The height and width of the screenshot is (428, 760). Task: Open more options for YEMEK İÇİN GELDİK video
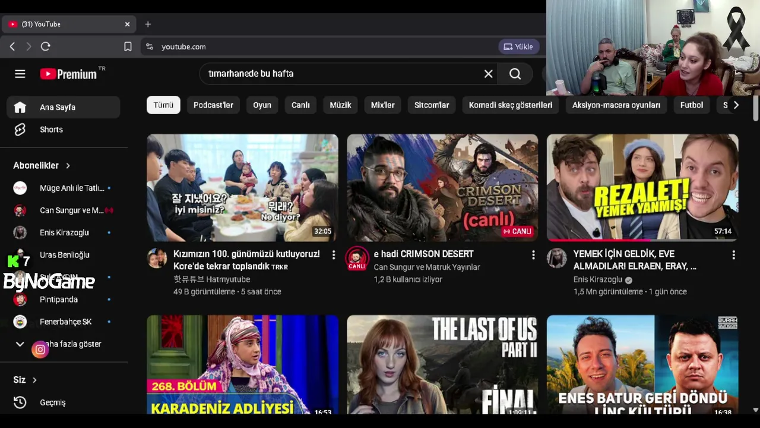tap(733, 255)
